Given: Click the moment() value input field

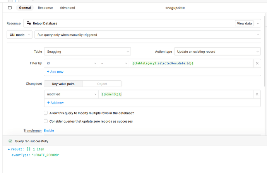Looking at the screenshot, I should [176, 94].
